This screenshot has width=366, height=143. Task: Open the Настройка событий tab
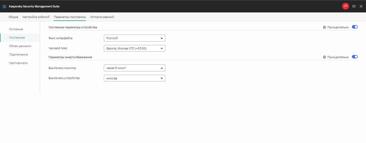pos(36,17)
